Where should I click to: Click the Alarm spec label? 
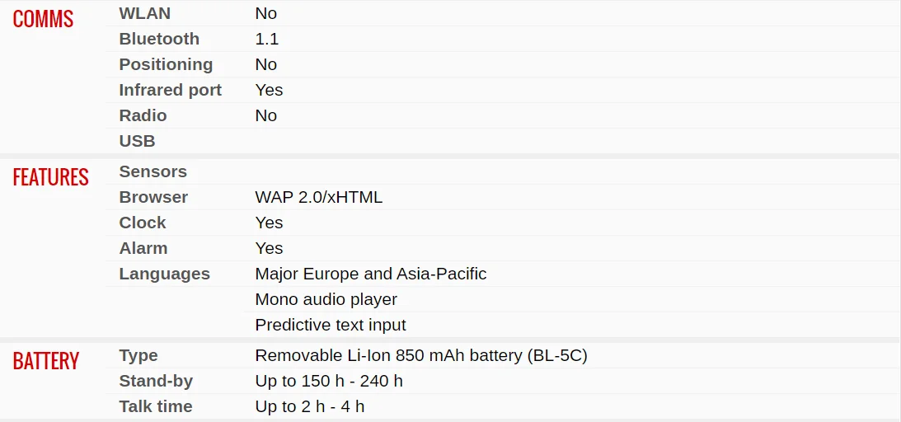click(143, 248)
